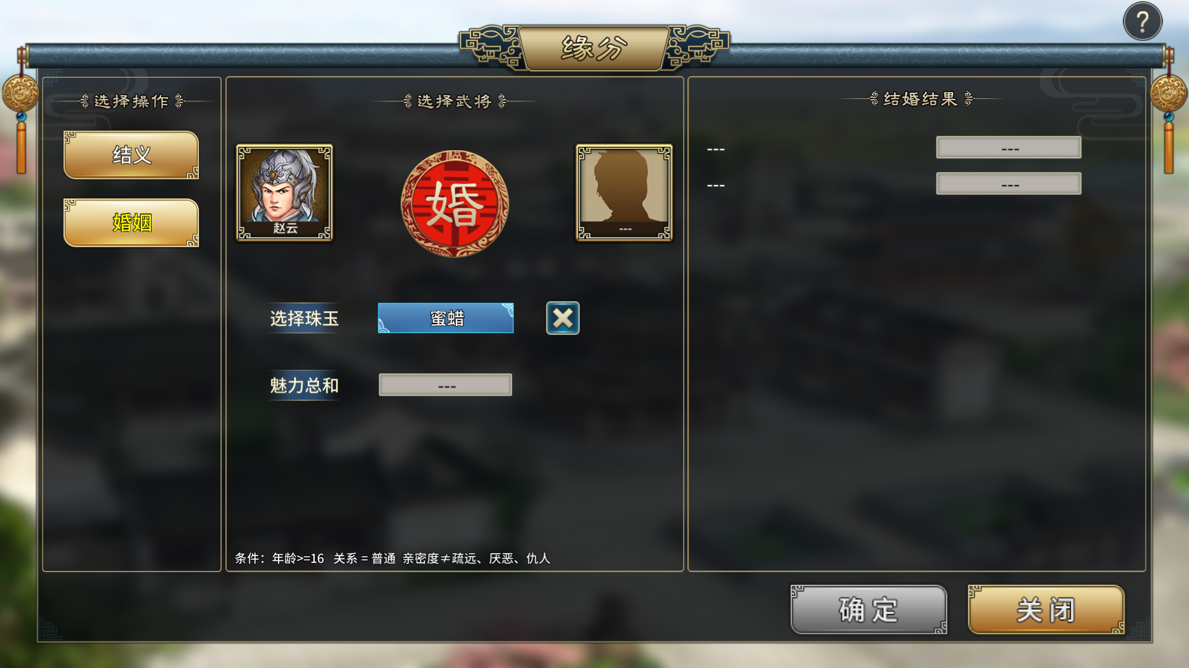Image resolution: width=1189 pixels, height=668 pixels.
Task: Switch to the 婚姻 operation
Action: coord(131,223)
